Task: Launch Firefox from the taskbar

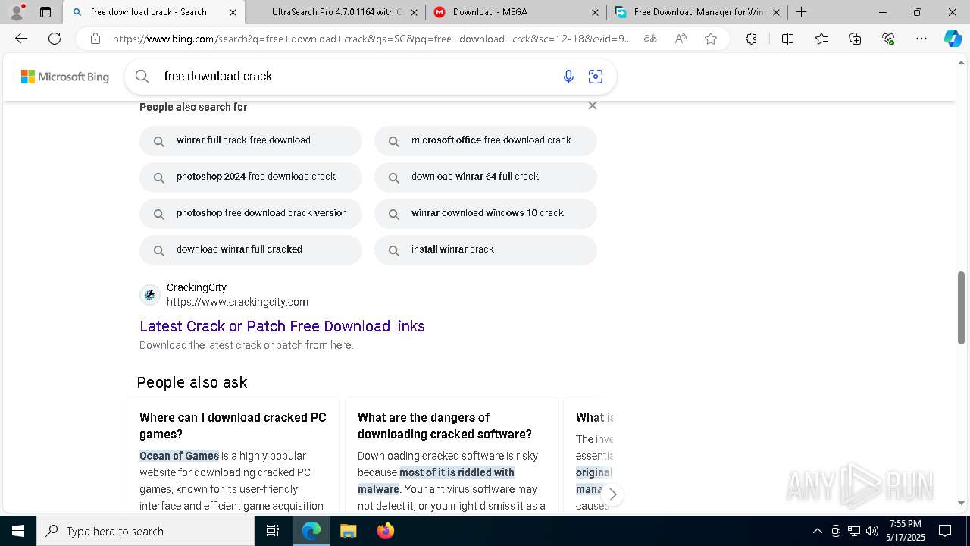Action: (385, 531)
